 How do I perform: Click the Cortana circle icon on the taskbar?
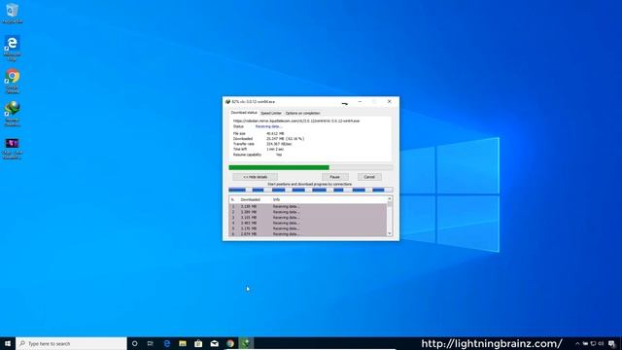point(134,343)
